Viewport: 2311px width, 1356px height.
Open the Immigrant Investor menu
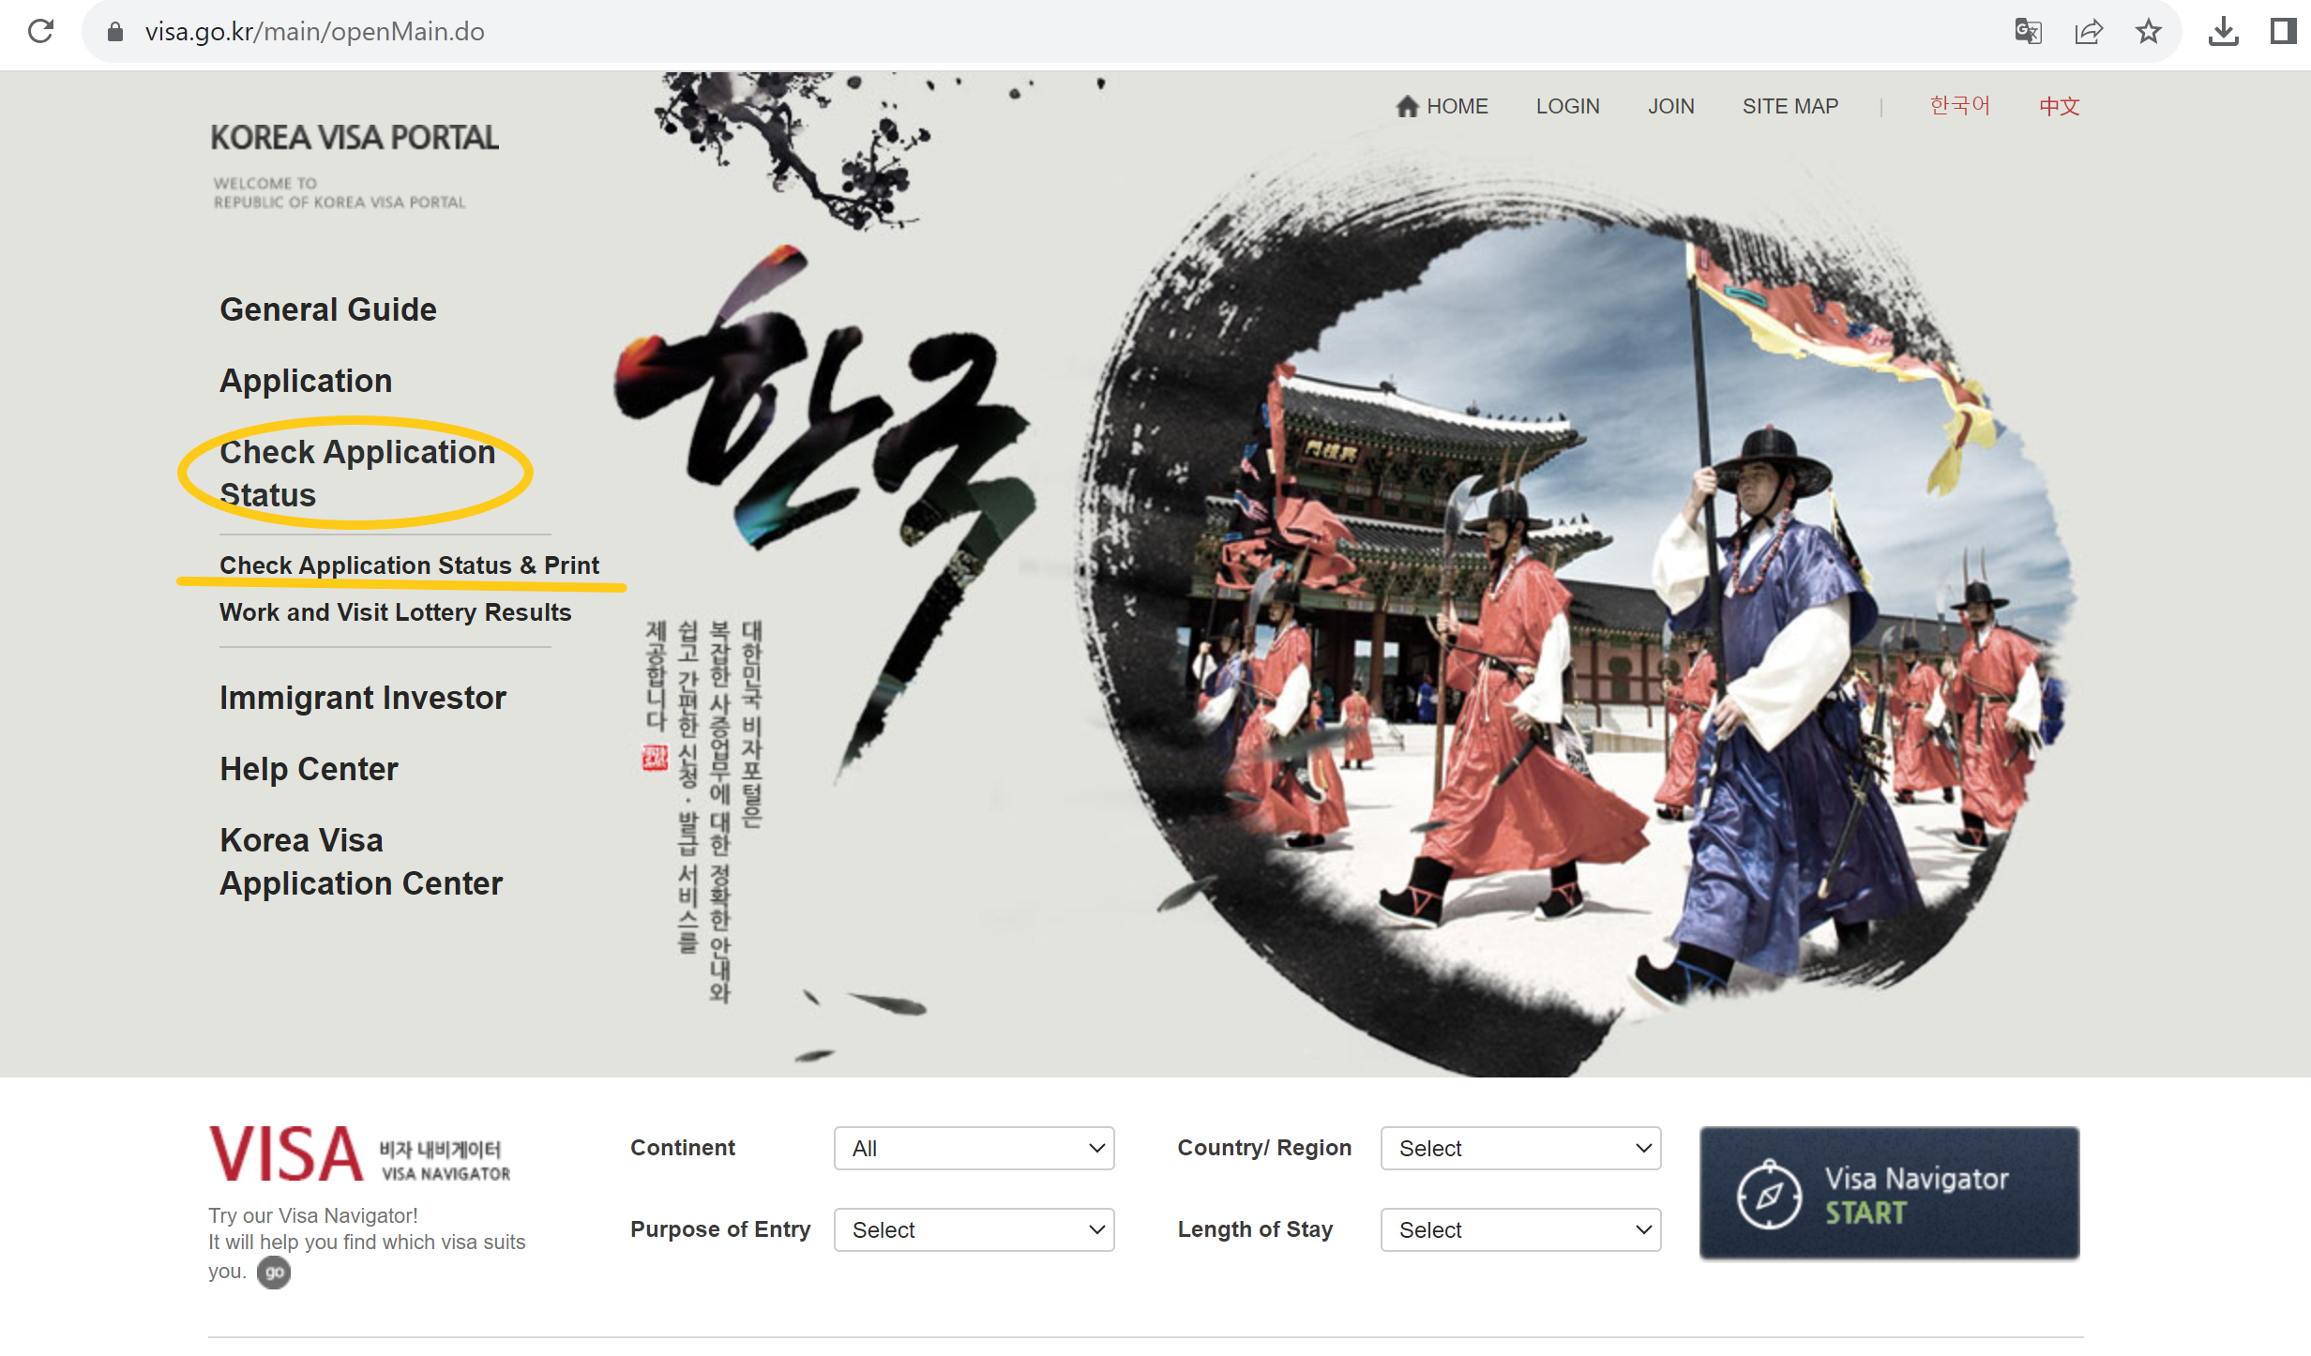pos(363,698)
